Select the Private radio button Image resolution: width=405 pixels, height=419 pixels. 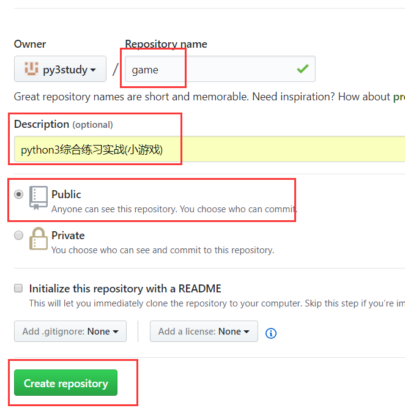(x=19, y=235)
